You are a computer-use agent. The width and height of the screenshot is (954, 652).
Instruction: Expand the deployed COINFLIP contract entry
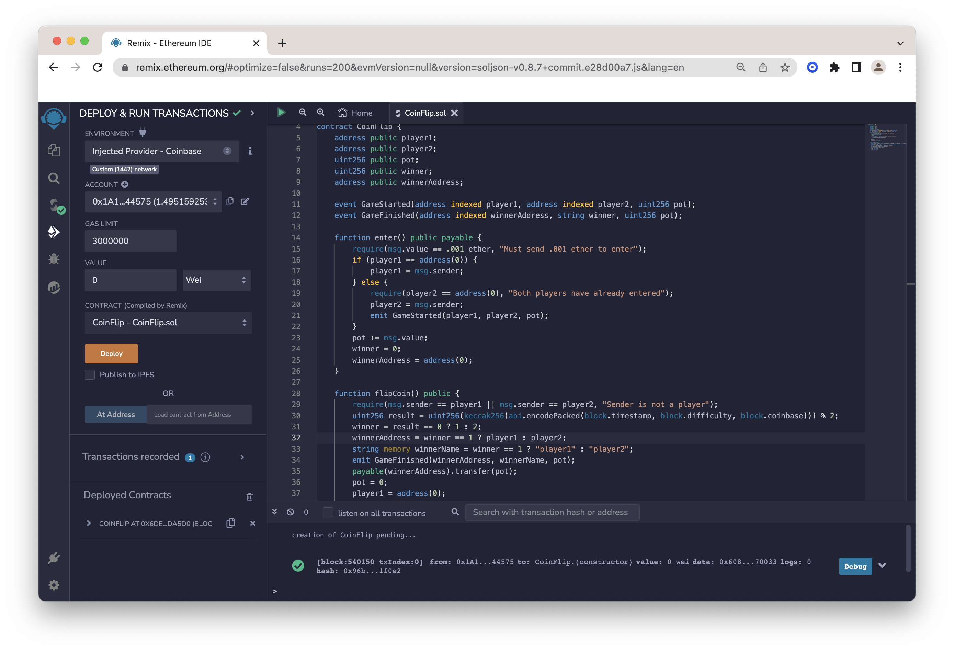(x=89, y=523)
